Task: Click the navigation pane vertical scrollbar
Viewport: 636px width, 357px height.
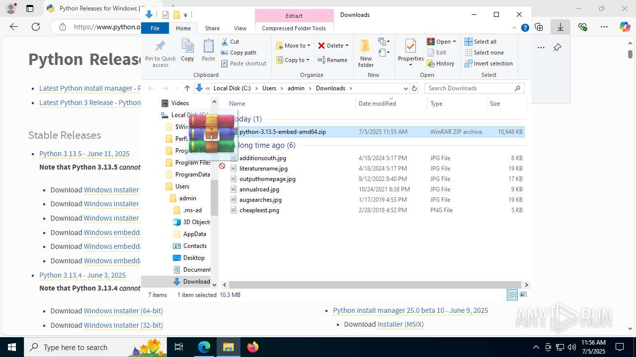Action: (x=215, y=197)
